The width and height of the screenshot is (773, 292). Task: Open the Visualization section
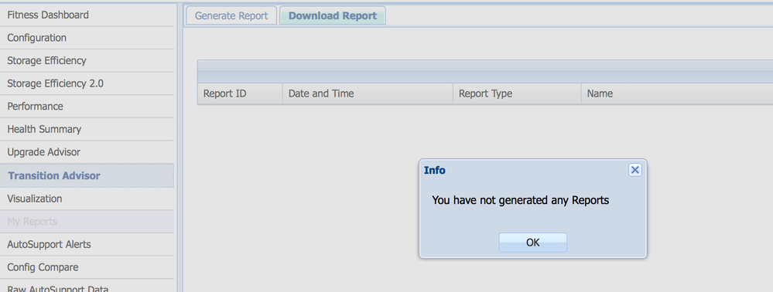[87, 199]
